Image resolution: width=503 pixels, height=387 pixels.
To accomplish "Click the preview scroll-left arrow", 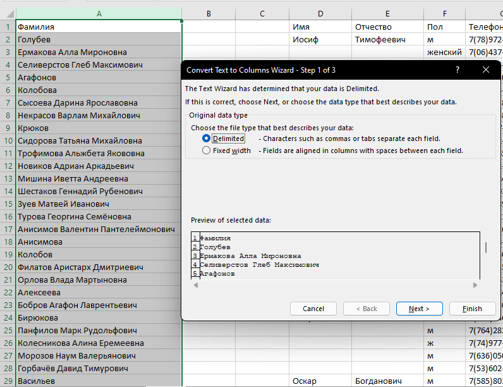I will tap(196, 285).
